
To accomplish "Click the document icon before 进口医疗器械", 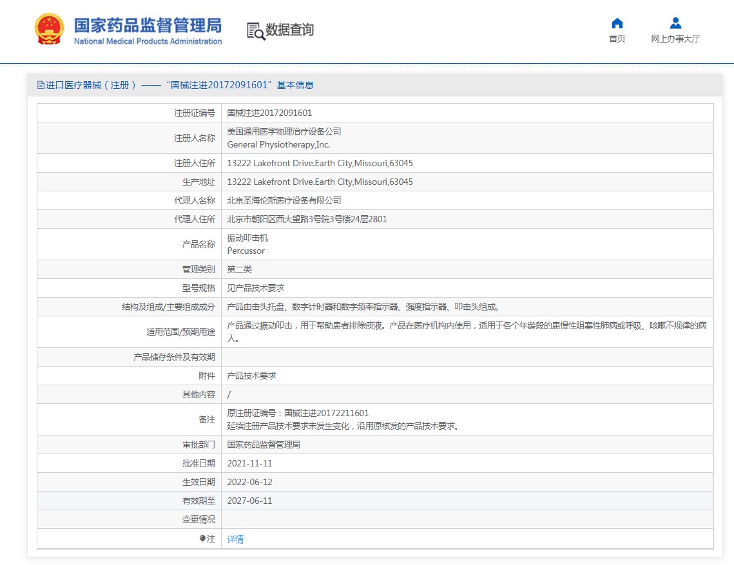I will [x=41, y=85].
